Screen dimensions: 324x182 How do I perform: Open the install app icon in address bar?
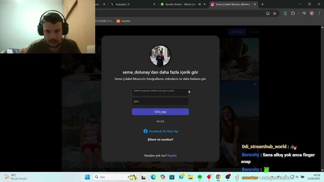(268, 13)
